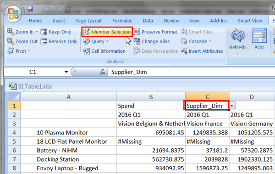Click the Pivot icon

pos(11,51)
